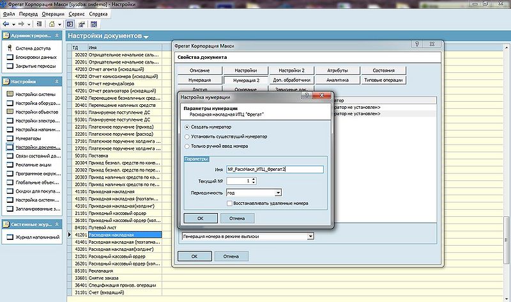
Task: Open the Сервис menu
Action: (77, 14)
